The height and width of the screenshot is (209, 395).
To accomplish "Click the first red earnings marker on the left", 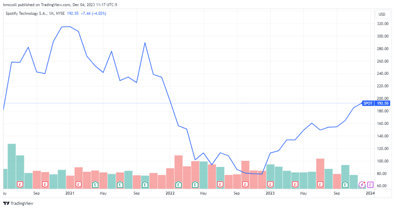I will tap(20, 185).
